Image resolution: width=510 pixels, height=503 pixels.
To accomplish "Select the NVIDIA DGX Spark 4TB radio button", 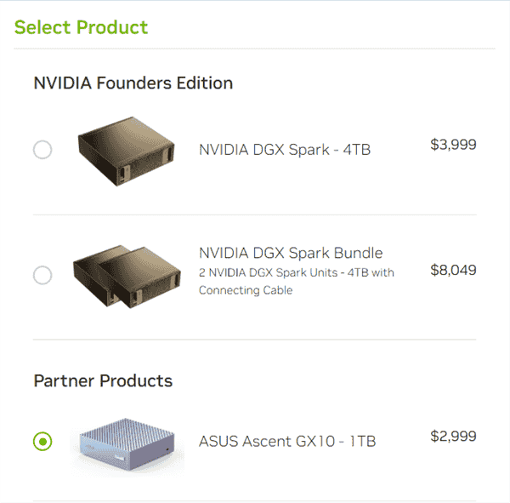I will pyautogui.click(x=42, y=150).
